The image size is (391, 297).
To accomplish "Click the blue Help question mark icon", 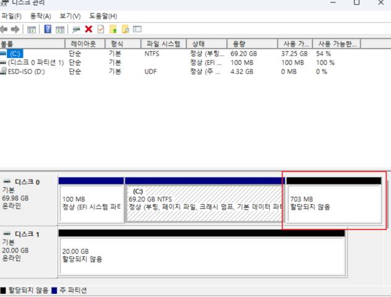I will 48,29.
